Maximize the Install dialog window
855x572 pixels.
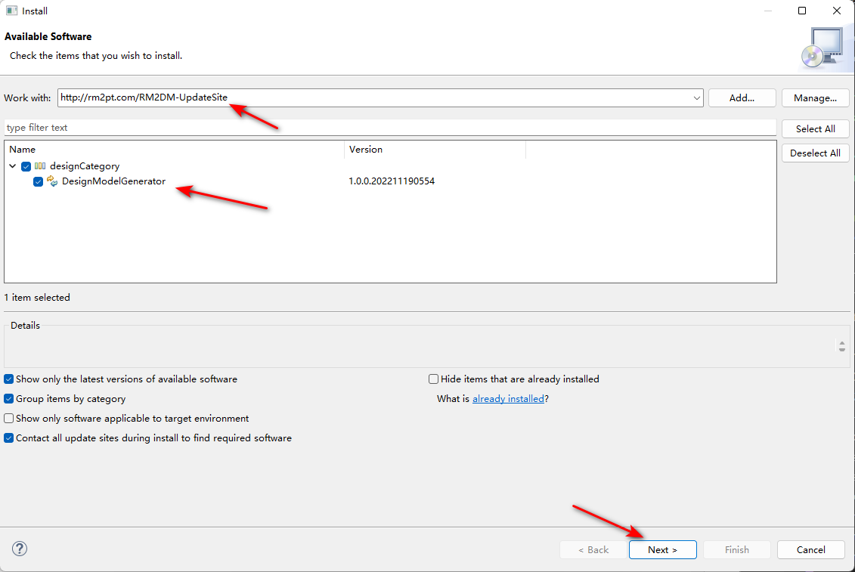(x=802, y=11)
